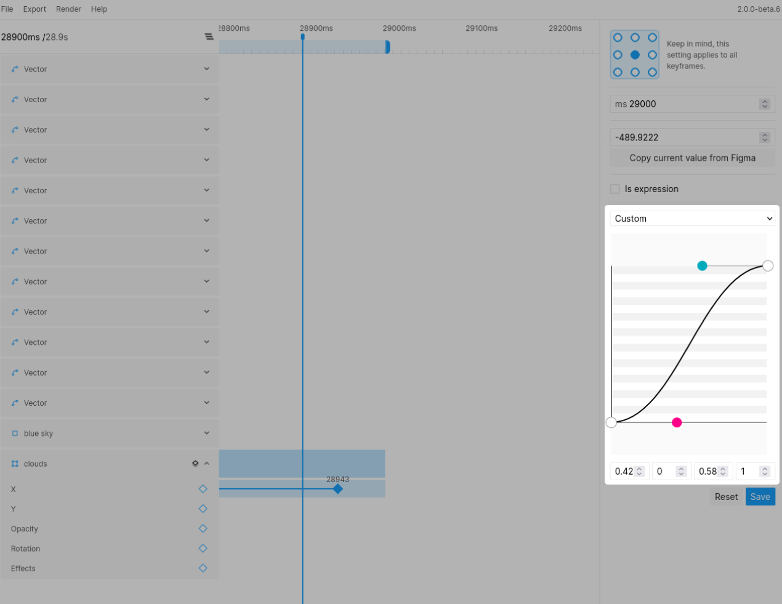
Task: Add keyframe diamond for Rotation property
Action: click(x=203, y=548)
